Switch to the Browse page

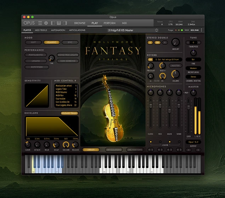tap(80, 23)
